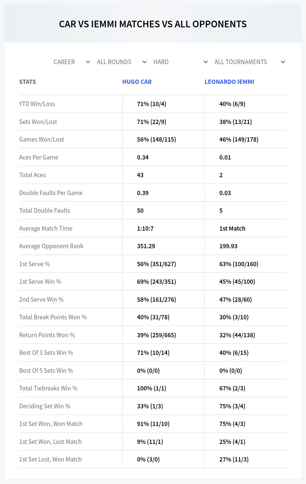Expand the ALL TOURNAMENTS dropdown
This screenshot has height=484, width=306.
250,62
